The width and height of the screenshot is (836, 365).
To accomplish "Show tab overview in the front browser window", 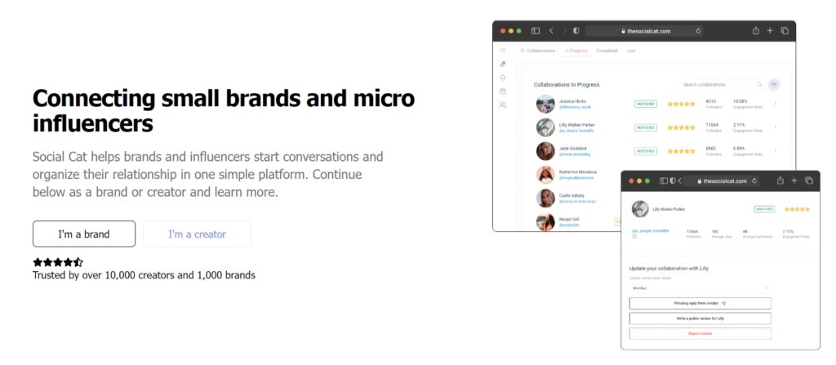I will 809,181.
